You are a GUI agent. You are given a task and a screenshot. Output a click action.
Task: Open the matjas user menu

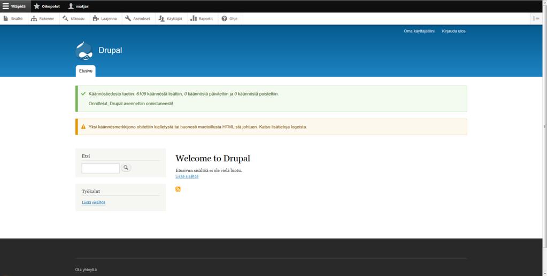pyautogui.click(x=79, y=6)
